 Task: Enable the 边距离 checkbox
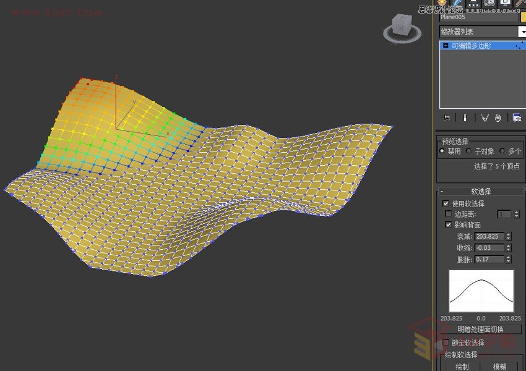(449, 214)
